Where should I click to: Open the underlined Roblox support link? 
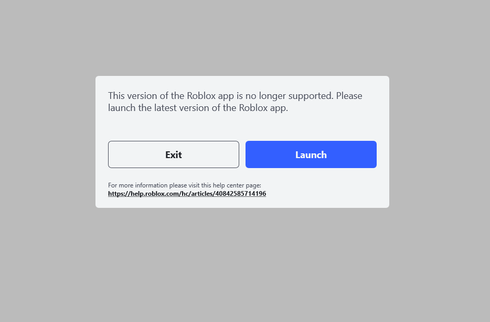click(x=187, y=193)
